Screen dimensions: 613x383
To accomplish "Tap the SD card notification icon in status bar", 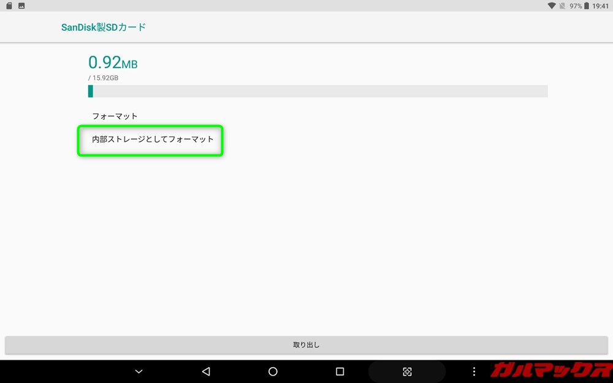I will 8,6.
